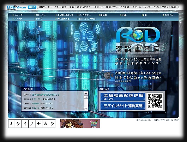Open 動画 in top navigation
This screenshot has height=142, width=187.
pyautogui.click(x=174, y=7)
